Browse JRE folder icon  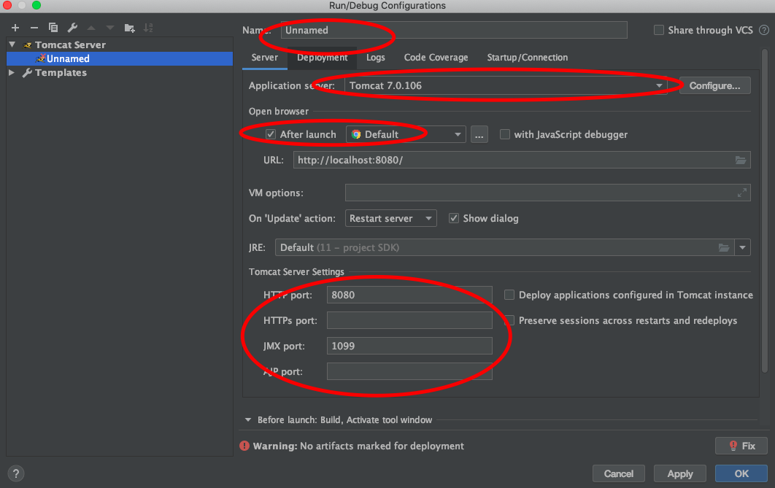pos(724,247)
